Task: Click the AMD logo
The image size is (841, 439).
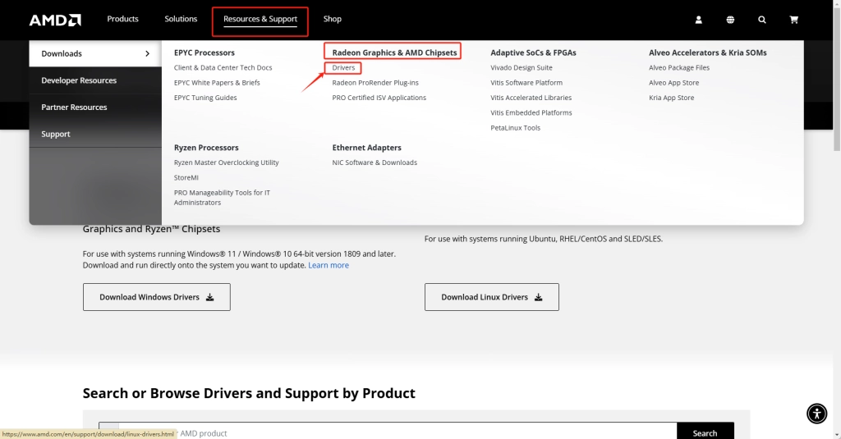Action: (x=55, y=20)
